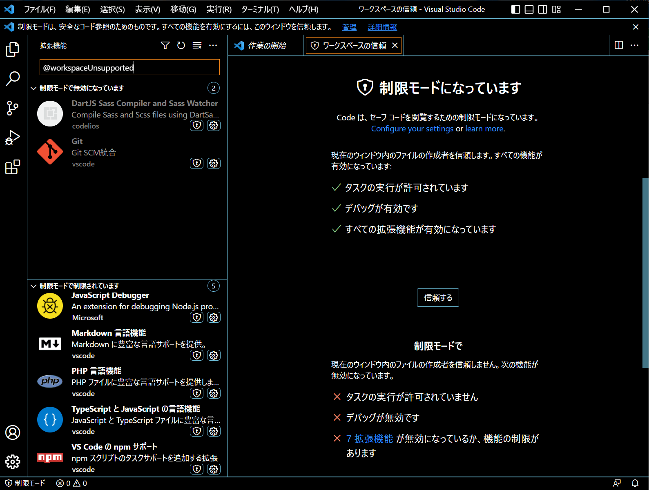The width and height of the screenshot is (649, 490).
Task: Open the Source Control view
Action: coord(13,108)
